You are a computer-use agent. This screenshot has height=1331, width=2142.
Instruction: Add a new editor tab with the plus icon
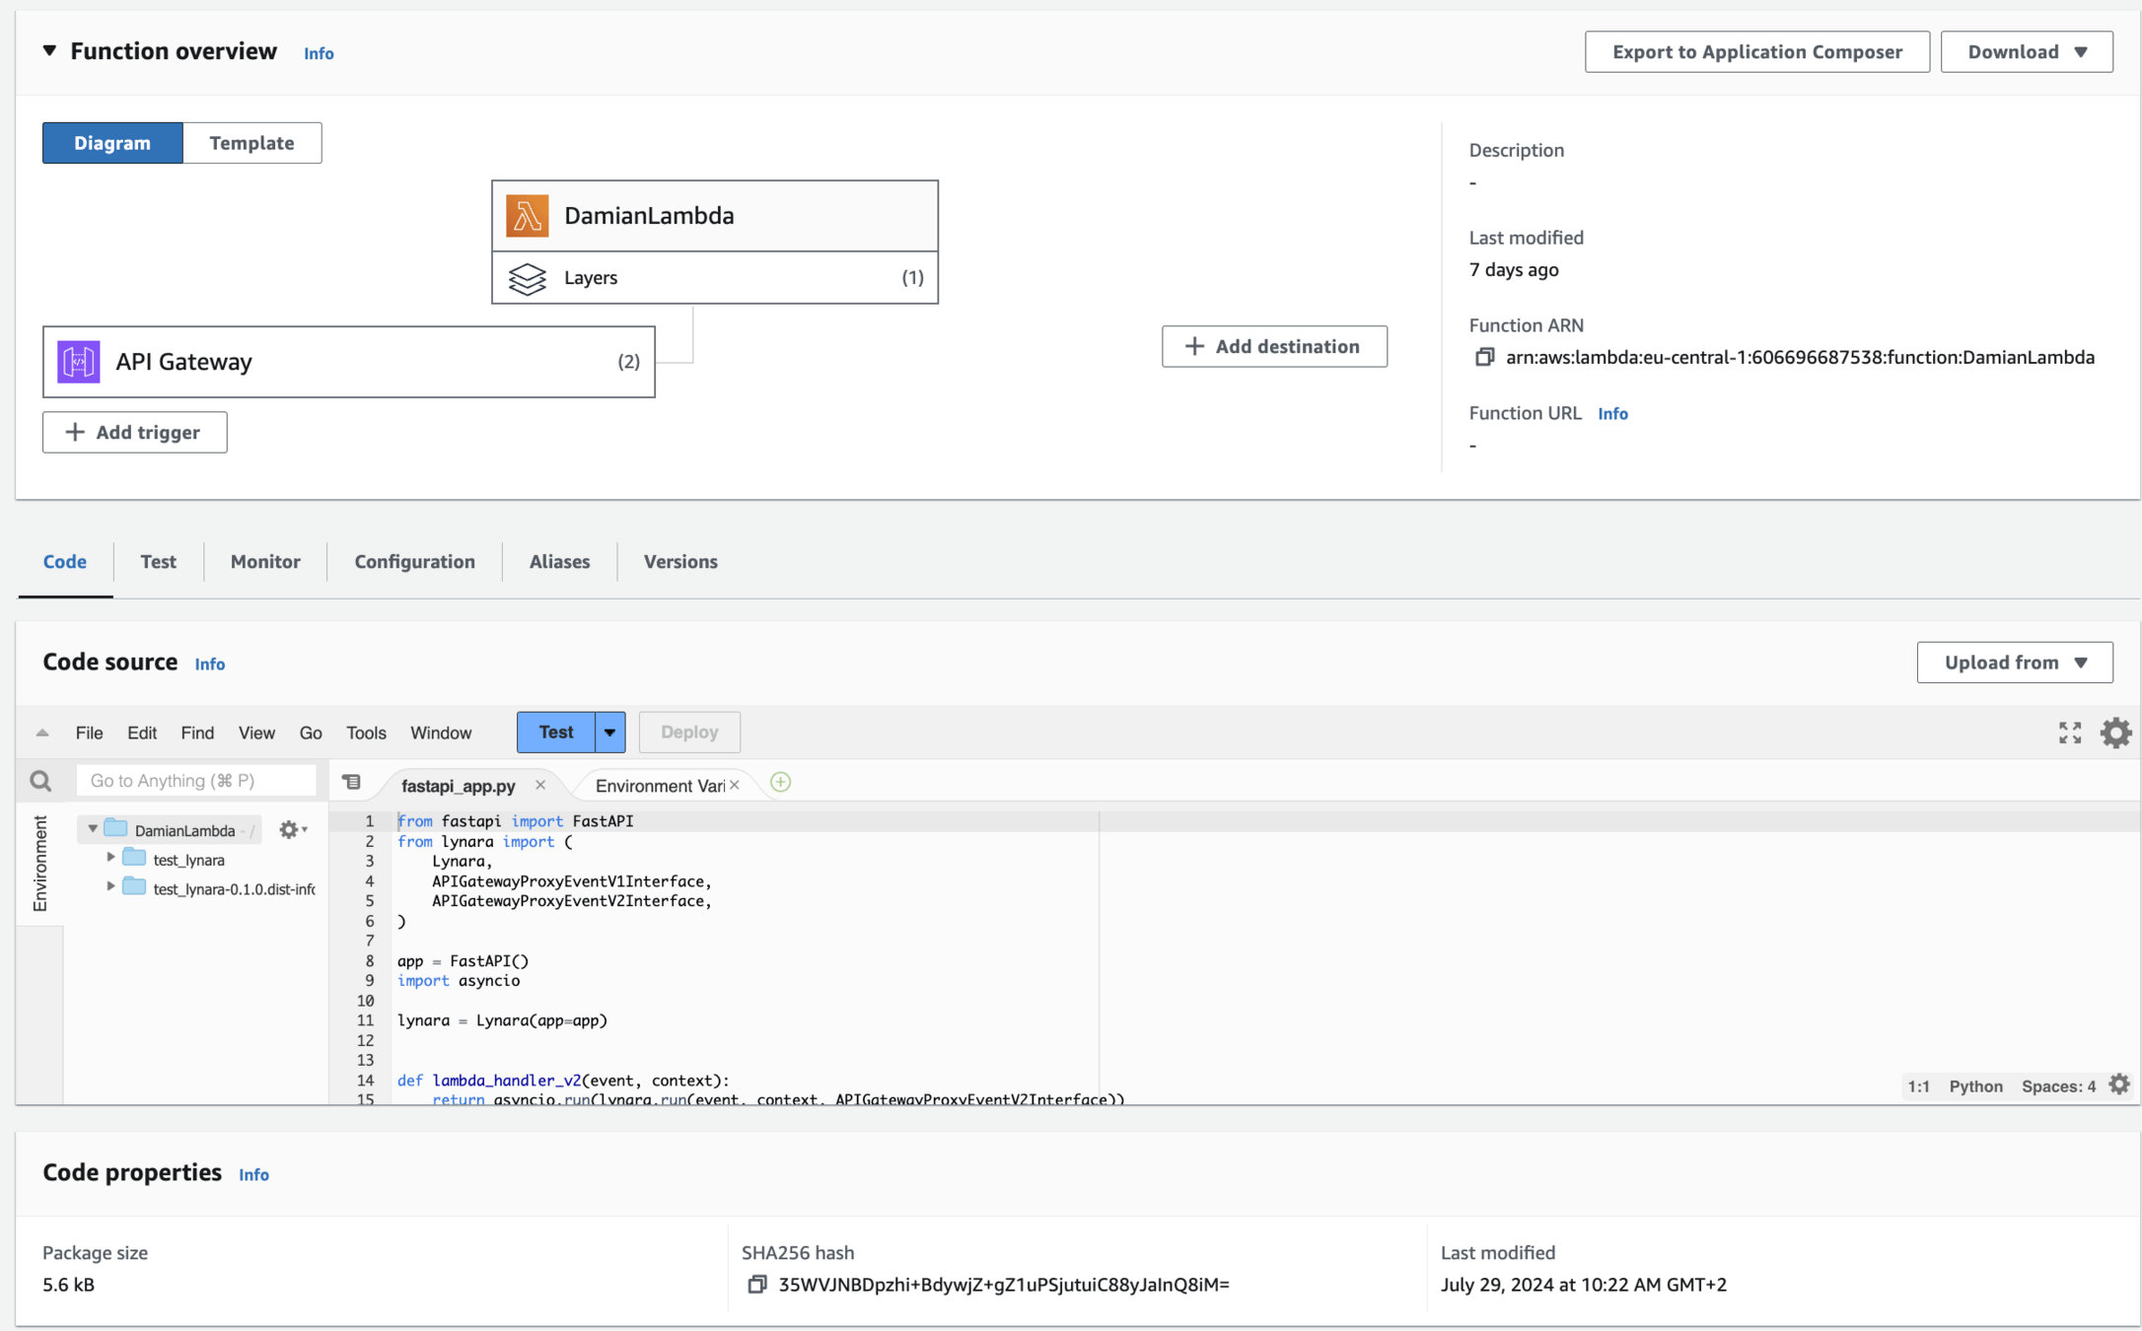780,783
